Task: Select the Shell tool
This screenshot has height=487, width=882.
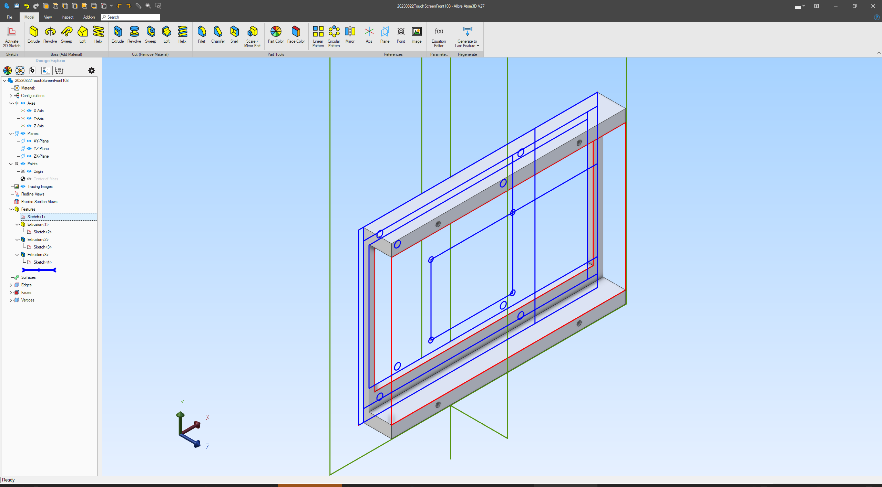Action: (x=234, y=32)
